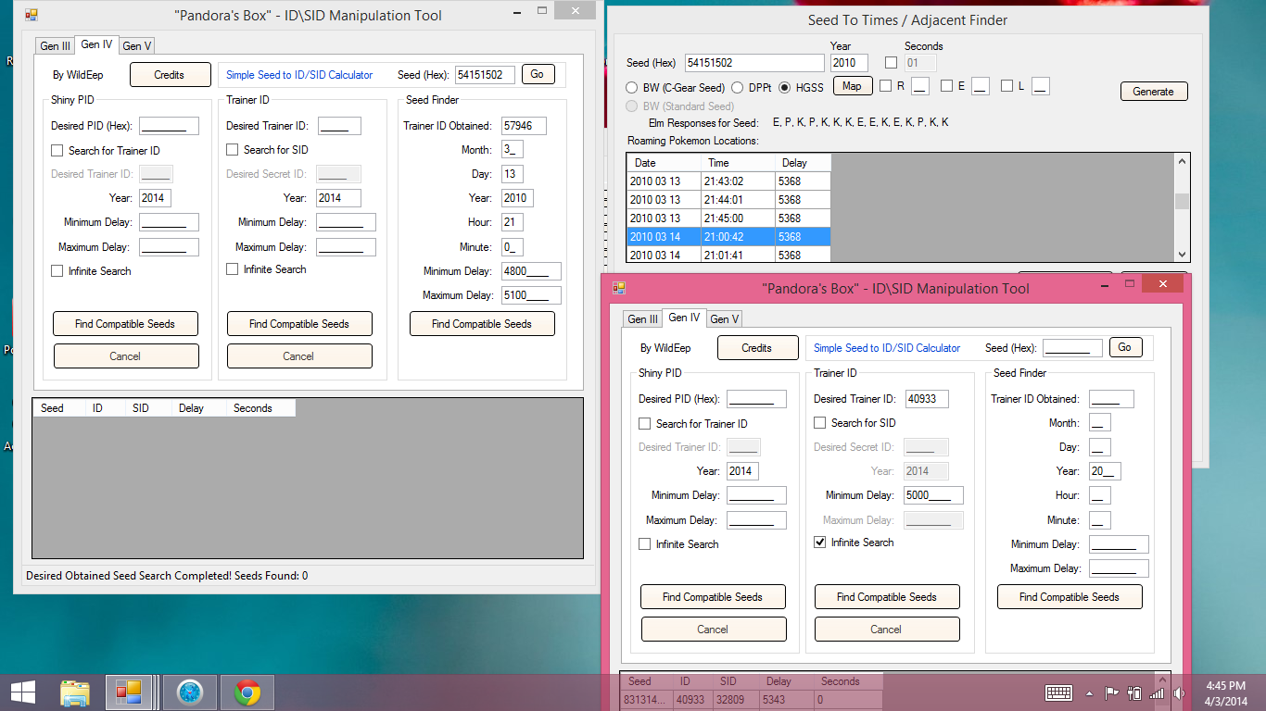Click Credits button in pink window
The width and height of the screenshot is (1266, 711).
click(756, 348)
